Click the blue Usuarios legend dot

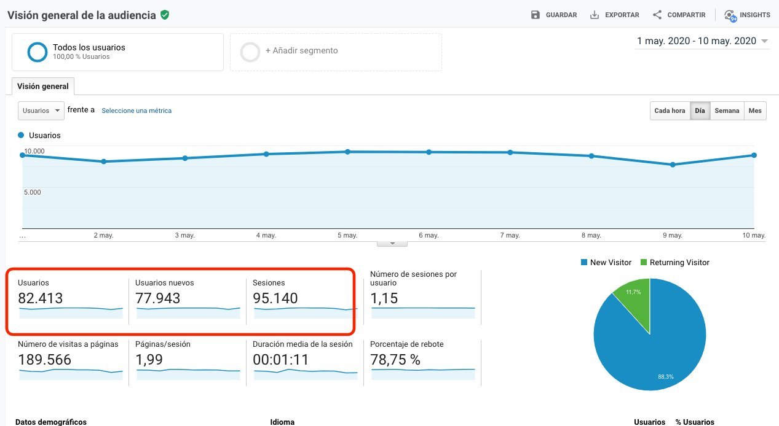click(x=22, y=135)
